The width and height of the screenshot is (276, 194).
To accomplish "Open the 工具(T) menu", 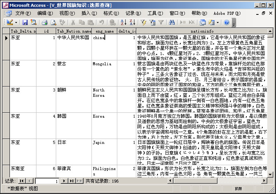I will pyautogui.click(x=155, y=13).
